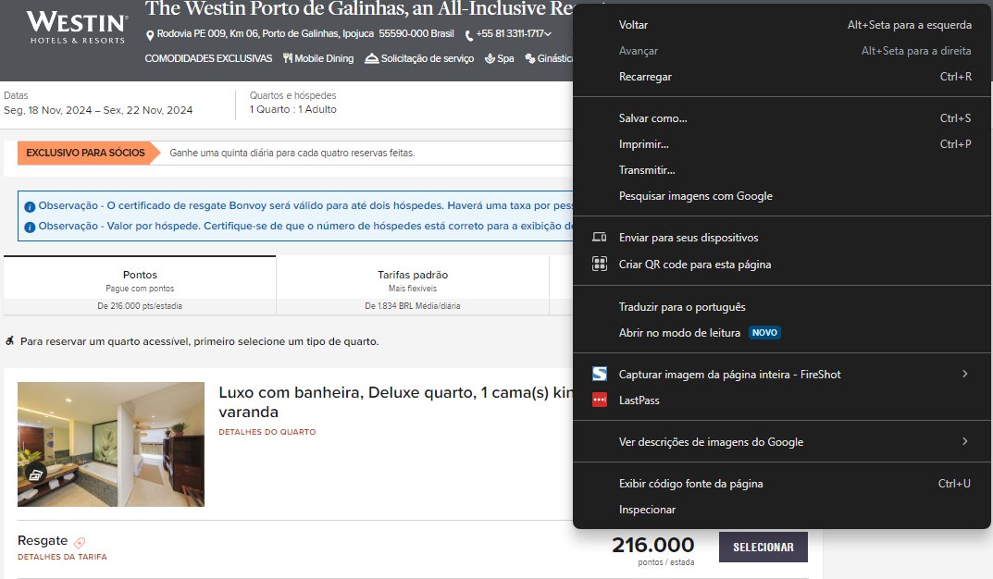Open the room photo thumbnail
Viewport: 993px width, 579px height.
pyautogui.click(x=111, y=444)
